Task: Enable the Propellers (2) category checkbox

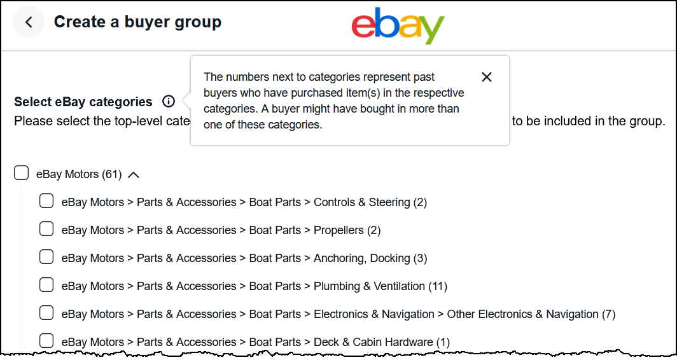Action: click(46, 229)
